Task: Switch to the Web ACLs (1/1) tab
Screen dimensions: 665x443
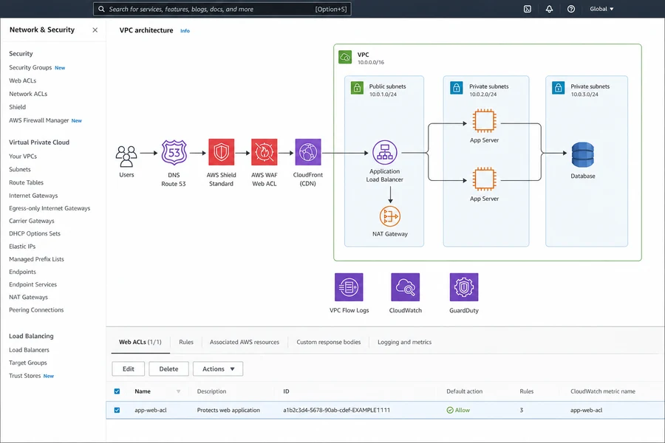Action: coord(140,342)
